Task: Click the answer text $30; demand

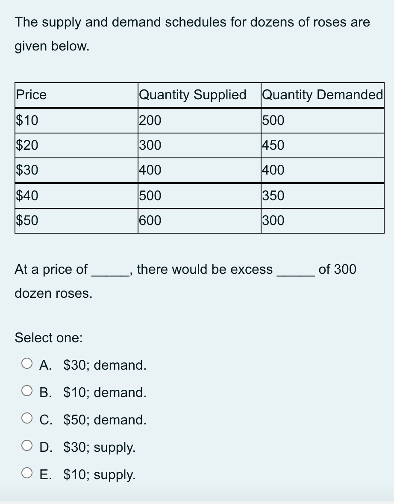Action: [x=104, y=365]
